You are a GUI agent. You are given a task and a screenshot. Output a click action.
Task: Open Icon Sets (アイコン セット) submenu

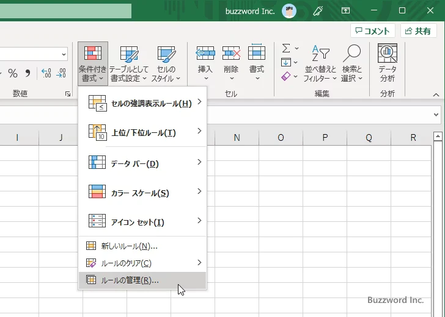(x=143, y=222)
